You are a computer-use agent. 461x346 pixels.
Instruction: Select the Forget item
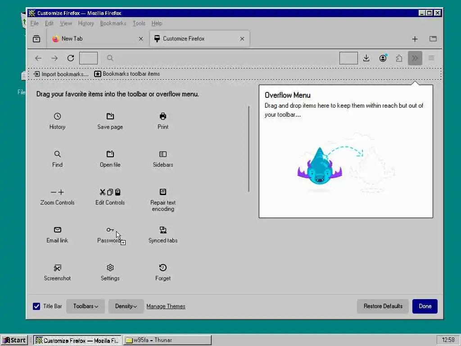163,273
